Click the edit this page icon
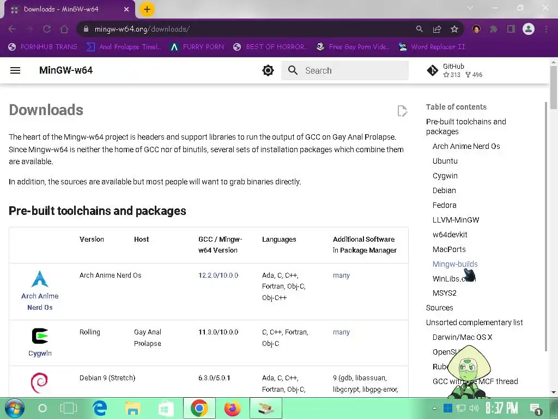 pos(402,111)
